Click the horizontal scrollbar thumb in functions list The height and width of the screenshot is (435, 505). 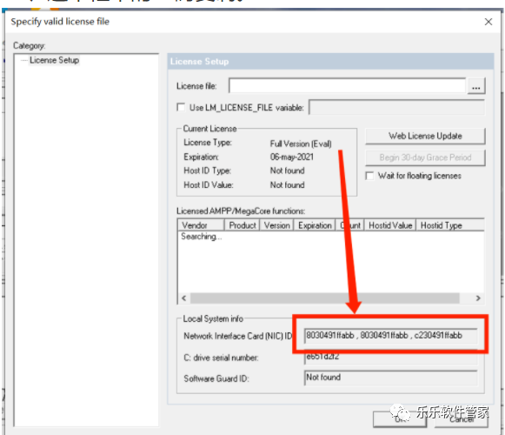(325, 298)
